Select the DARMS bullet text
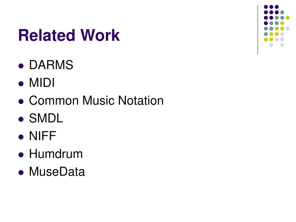 tap(51, 65)
